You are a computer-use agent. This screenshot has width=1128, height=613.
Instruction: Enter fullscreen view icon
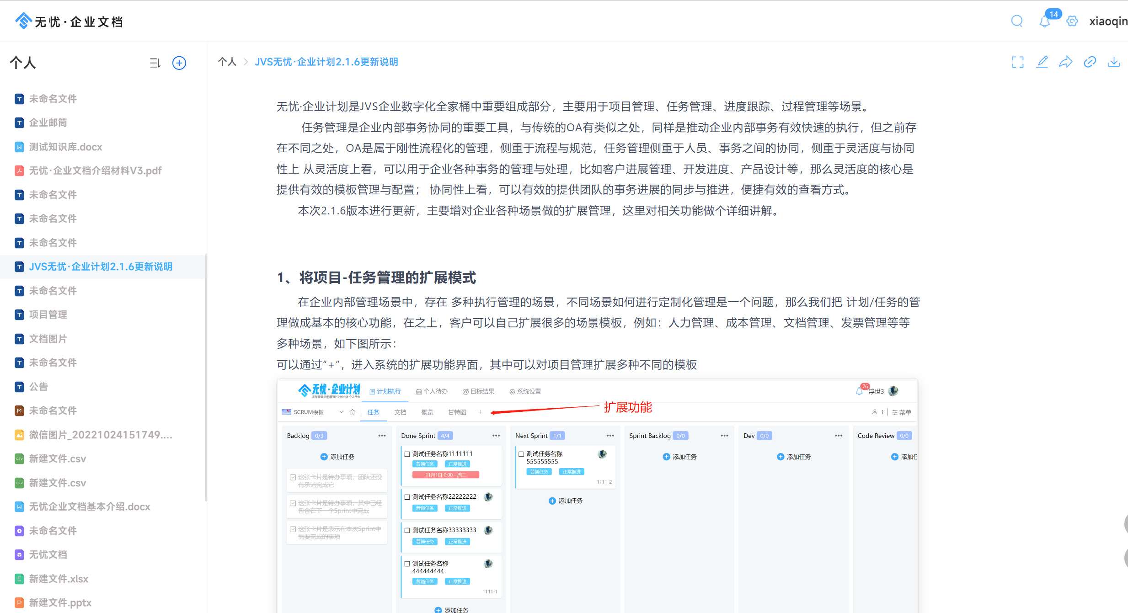pyautogui.click(x=1018, y=62)
